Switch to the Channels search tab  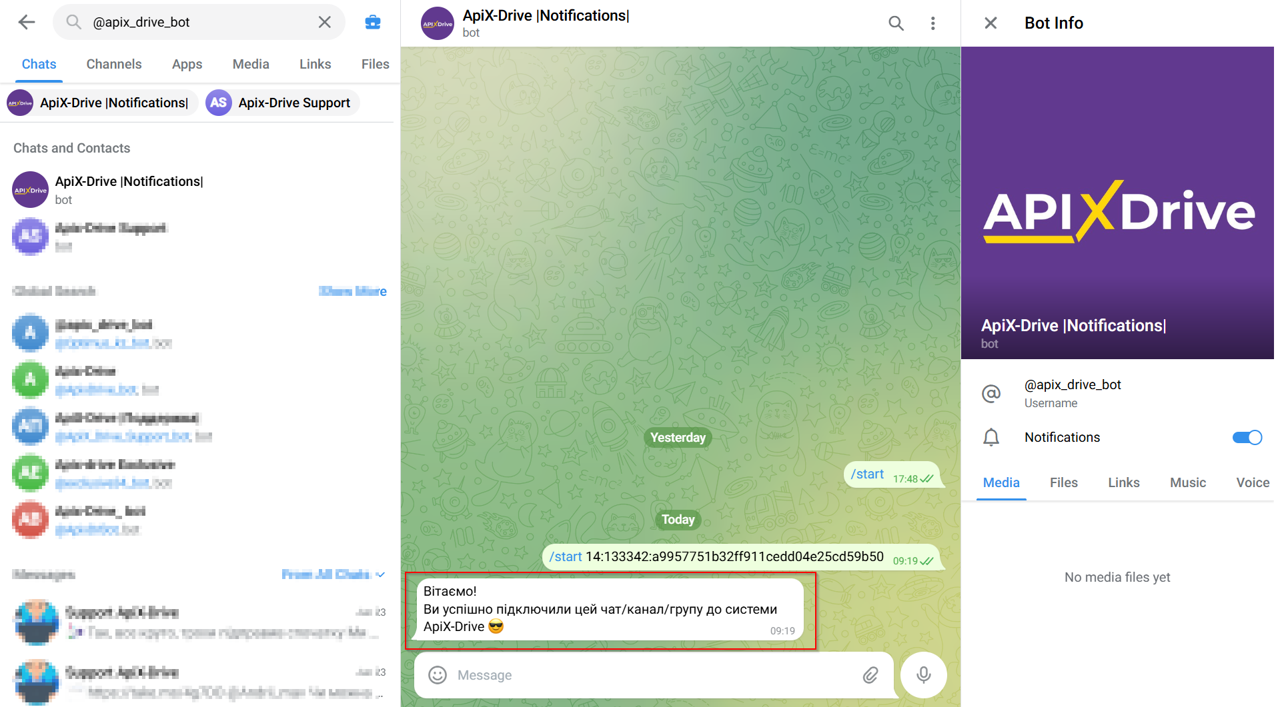point(114,64)
